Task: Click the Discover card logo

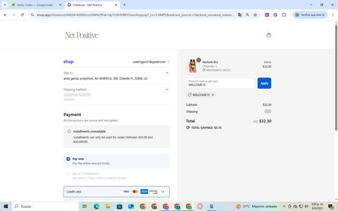Action: (154, 191)
